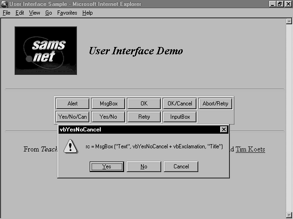Image resolution: width=293 pixels, height=219 pixels.
Task: Click the exclamation warning icon in dialog
Action: (x=70, y=147)
